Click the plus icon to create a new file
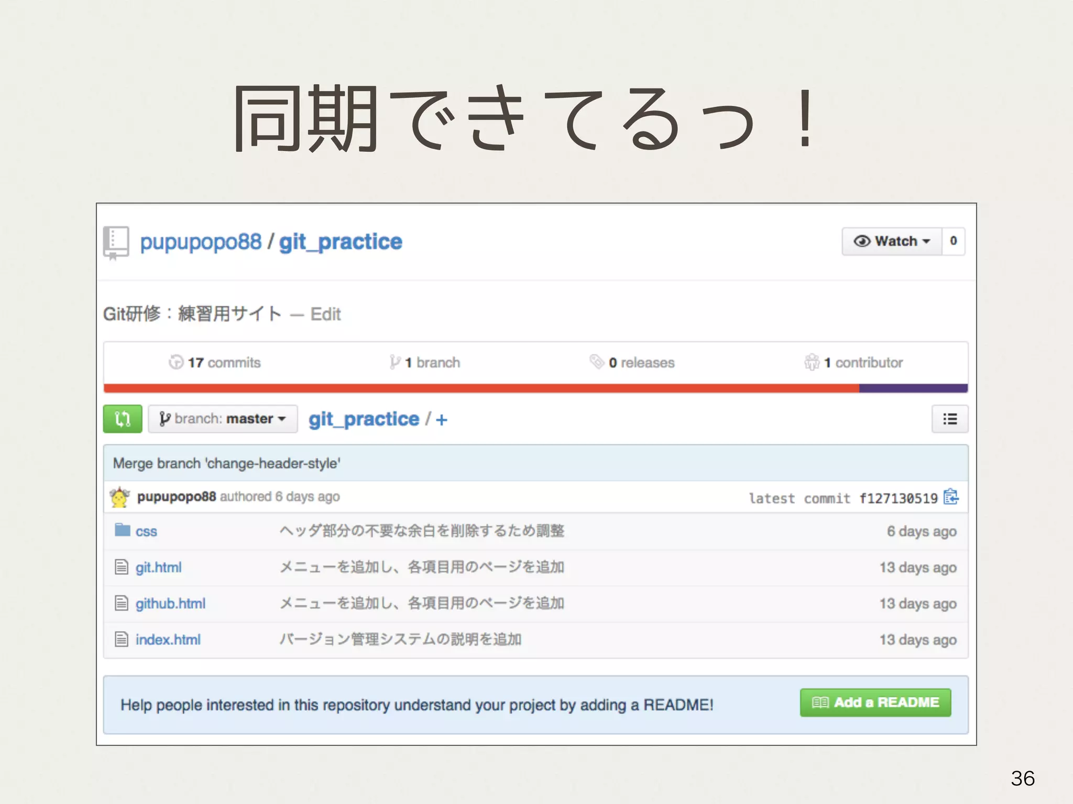The image size is (1073, 804). click(x=442, y=420)
